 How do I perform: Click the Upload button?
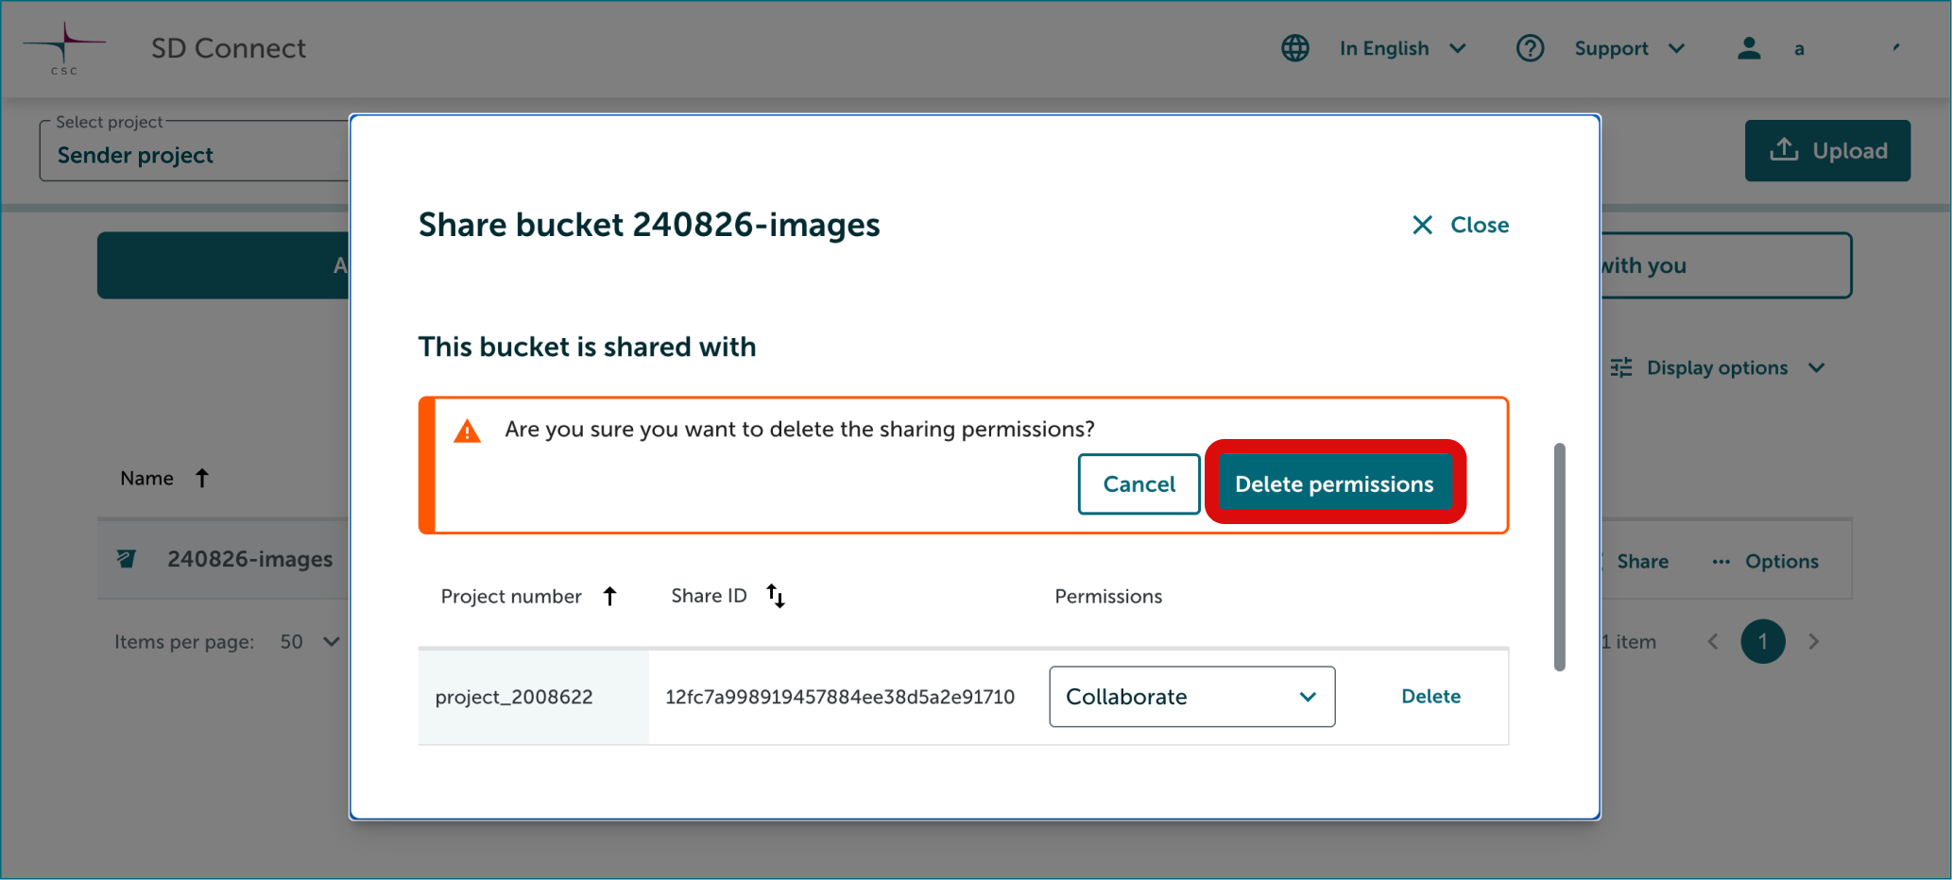[1827, 150]
